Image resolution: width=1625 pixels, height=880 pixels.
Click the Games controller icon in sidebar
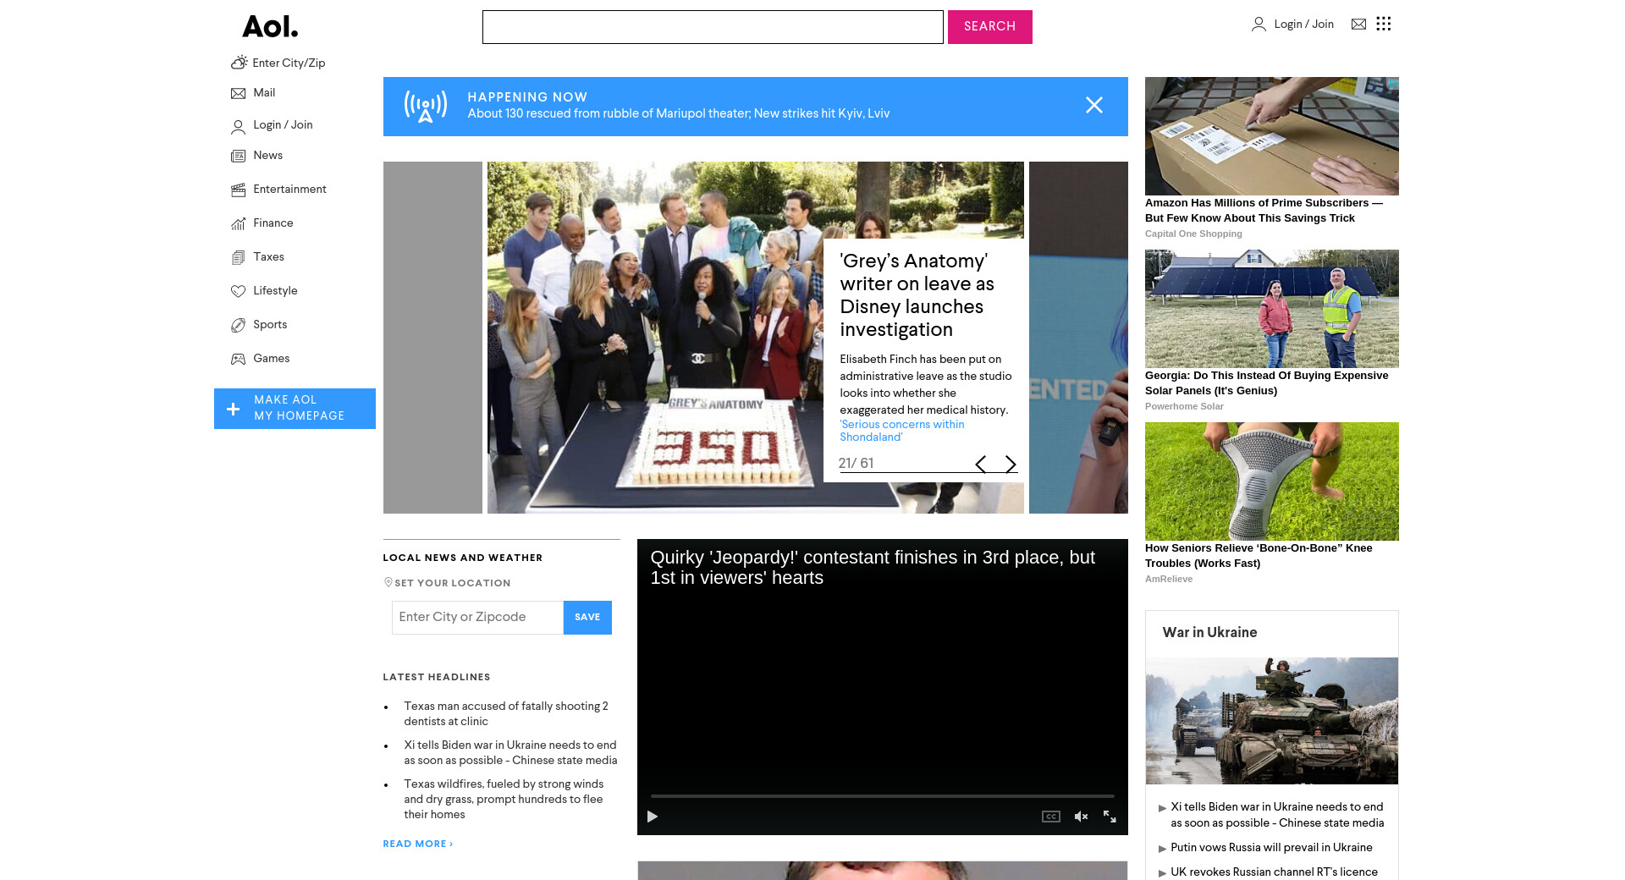click(239, 359)
